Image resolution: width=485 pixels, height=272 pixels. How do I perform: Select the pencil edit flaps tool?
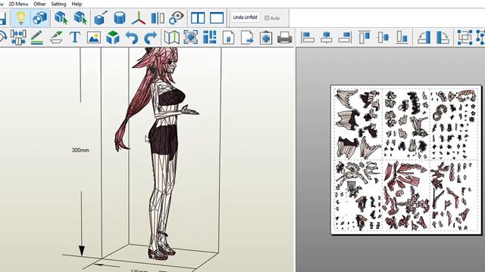(x=37, y=38)
